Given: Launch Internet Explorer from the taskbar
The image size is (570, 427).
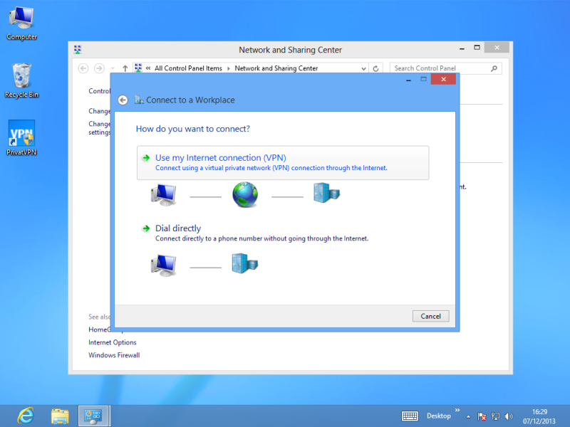Looking at the screenshot, I should pos(26,416).
